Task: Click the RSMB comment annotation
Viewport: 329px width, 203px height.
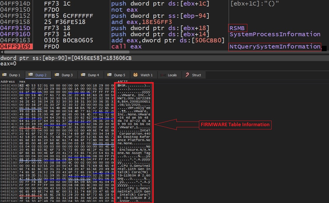Action: (x=237, y=28)
